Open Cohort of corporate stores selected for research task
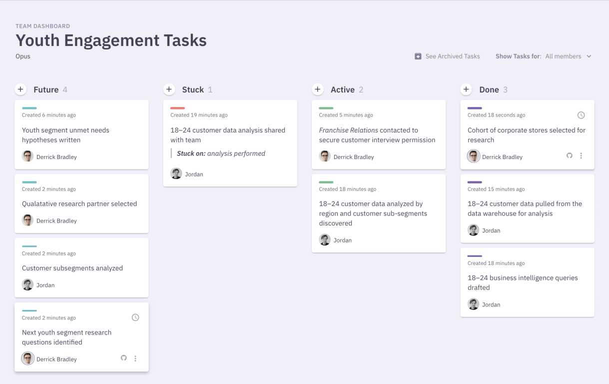The height and width of the screenshot is (384, 609). tap(527, 135)
